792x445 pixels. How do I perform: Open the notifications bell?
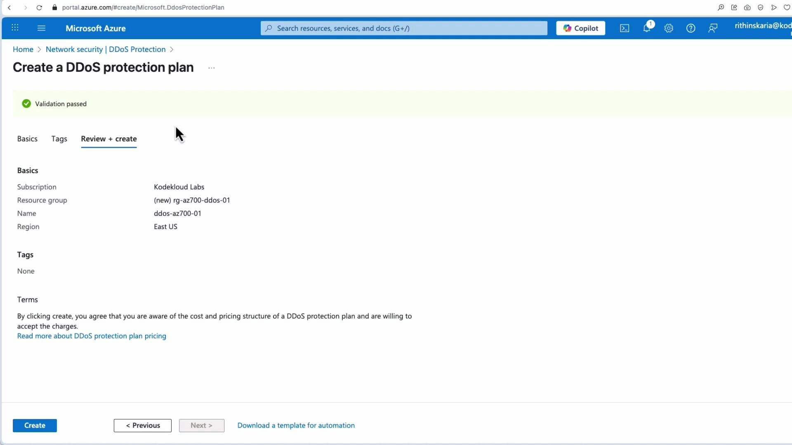[647, 28]
